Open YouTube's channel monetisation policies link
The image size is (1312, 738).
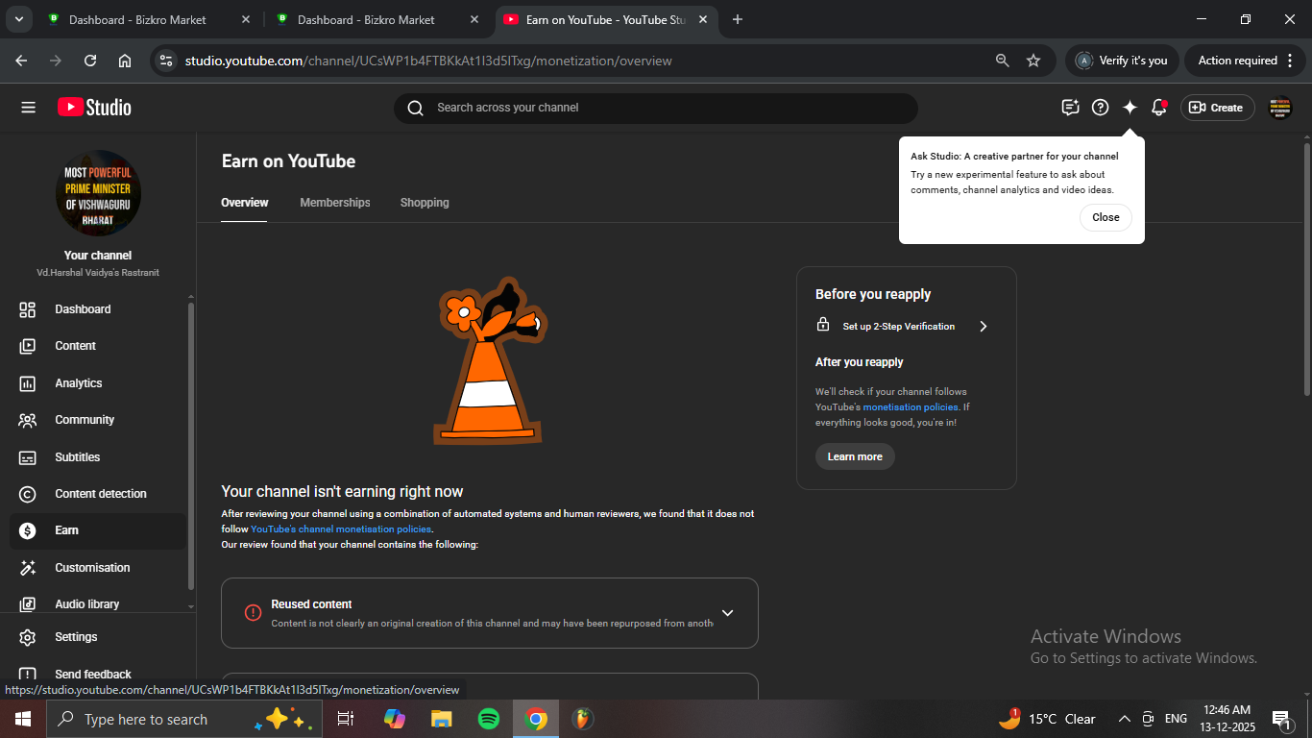pos(341,529)
